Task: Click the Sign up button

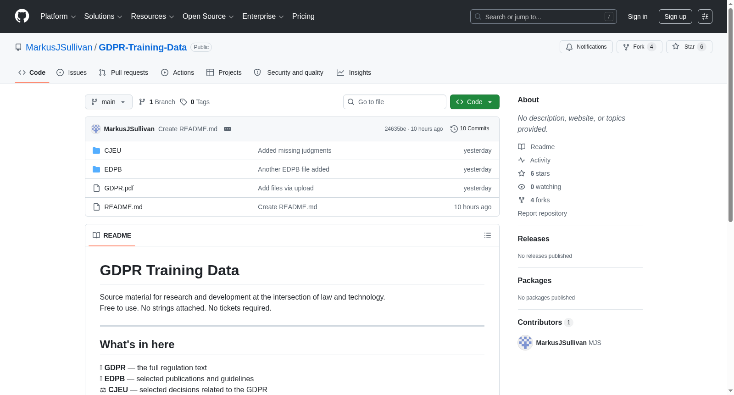Action: point(675,17)
